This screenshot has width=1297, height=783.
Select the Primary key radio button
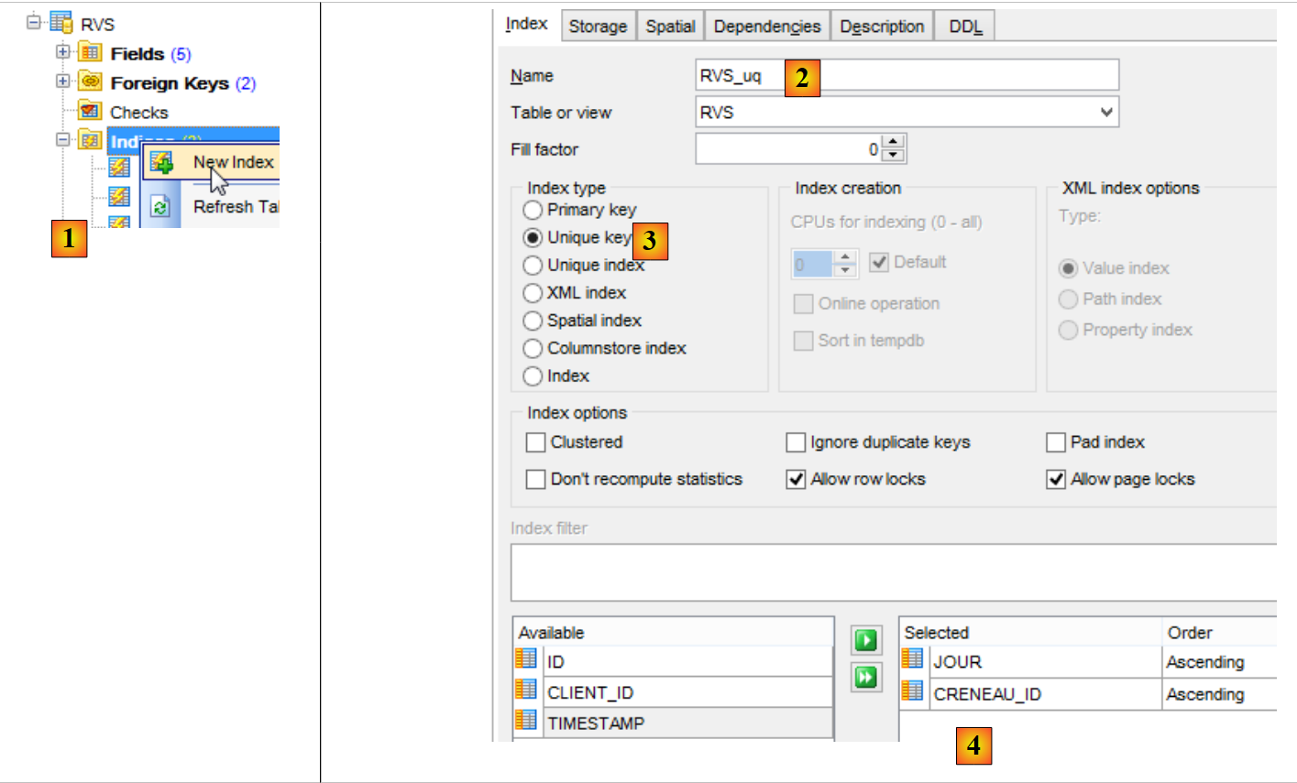[533, 211]
